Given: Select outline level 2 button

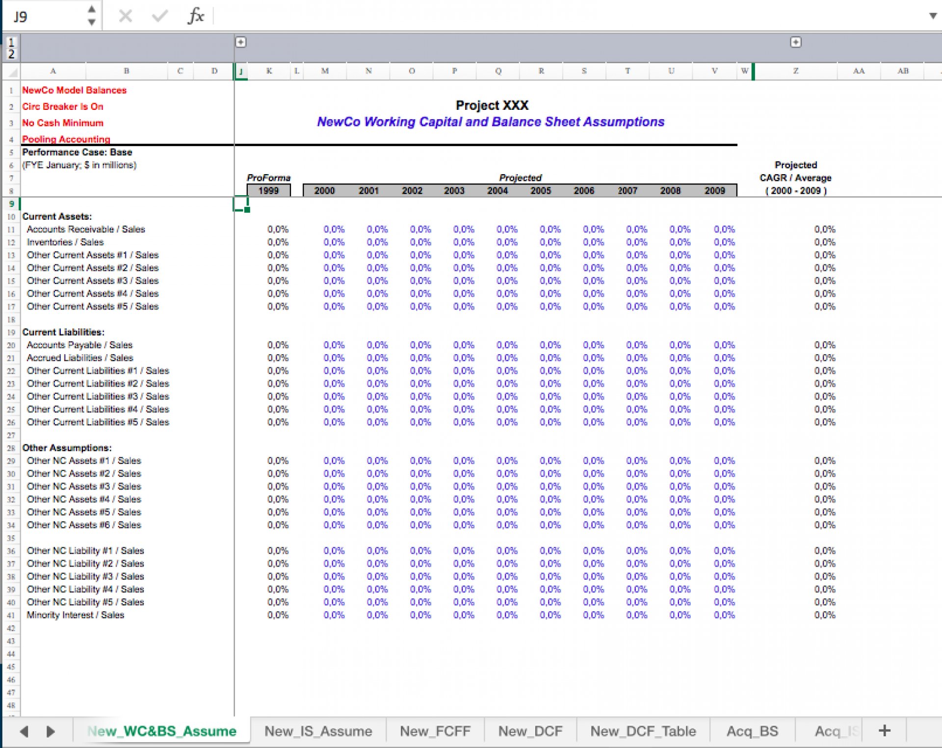Looking at the screenshot, I should 11,54.
